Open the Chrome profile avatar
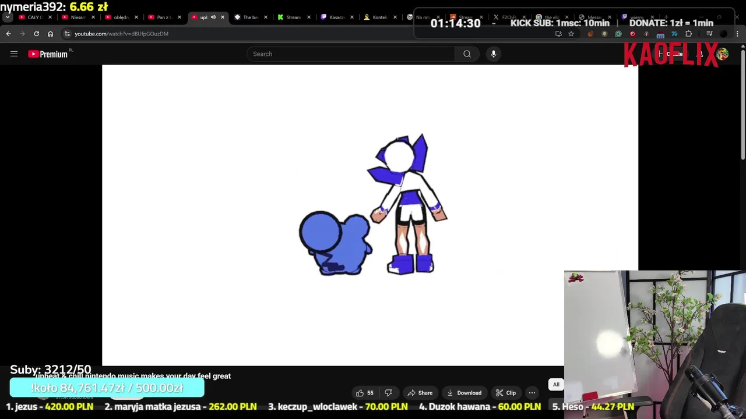The width and height of the screenshot is (746, 419). [723, 34]
